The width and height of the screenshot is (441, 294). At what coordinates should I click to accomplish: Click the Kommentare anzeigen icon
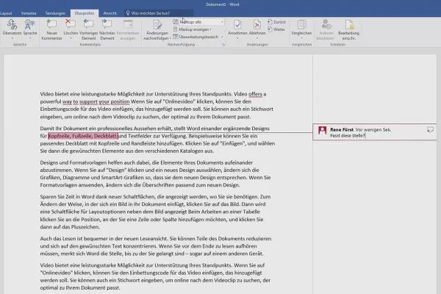(128, 24)
